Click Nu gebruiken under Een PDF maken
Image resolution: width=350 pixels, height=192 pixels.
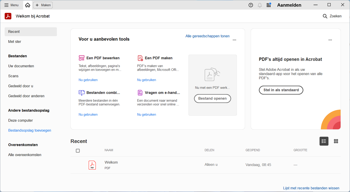coord(147,80)
